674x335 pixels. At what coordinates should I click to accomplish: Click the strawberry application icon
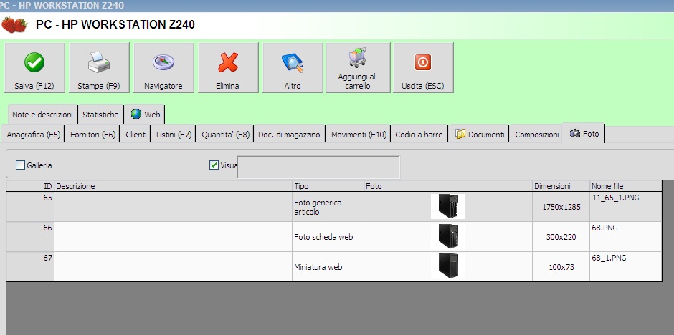click(x=14, y=25)
